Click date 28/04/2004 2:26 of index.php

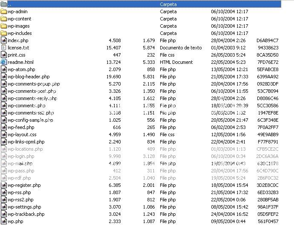228,40
